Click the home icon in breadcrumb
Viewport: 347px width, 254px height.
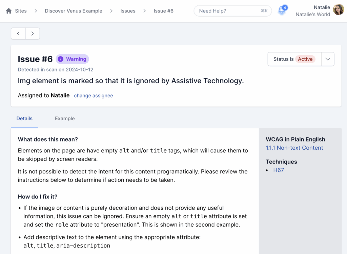click(x=9, y=11)
